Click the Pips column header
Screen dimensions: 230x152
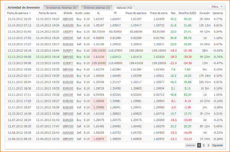[173, 13]
